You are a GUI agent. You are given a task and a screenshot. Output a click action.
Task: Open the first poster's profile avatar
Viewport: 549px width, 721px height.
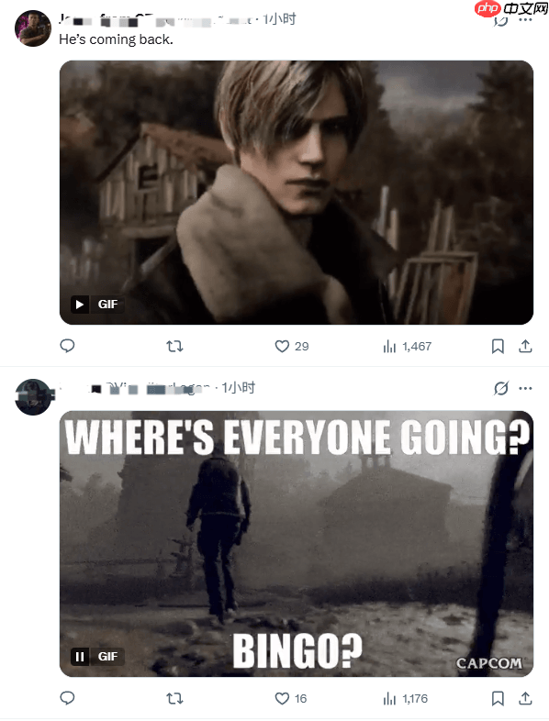(x=33, y=28)
